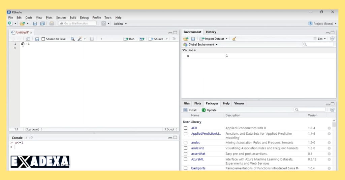Click the print icon in main toolbar
Viewport: 345px width, 180px height.
[x=52, y=24]
